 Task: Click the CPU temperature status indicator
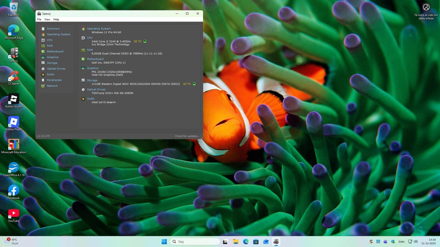point(145,41)
